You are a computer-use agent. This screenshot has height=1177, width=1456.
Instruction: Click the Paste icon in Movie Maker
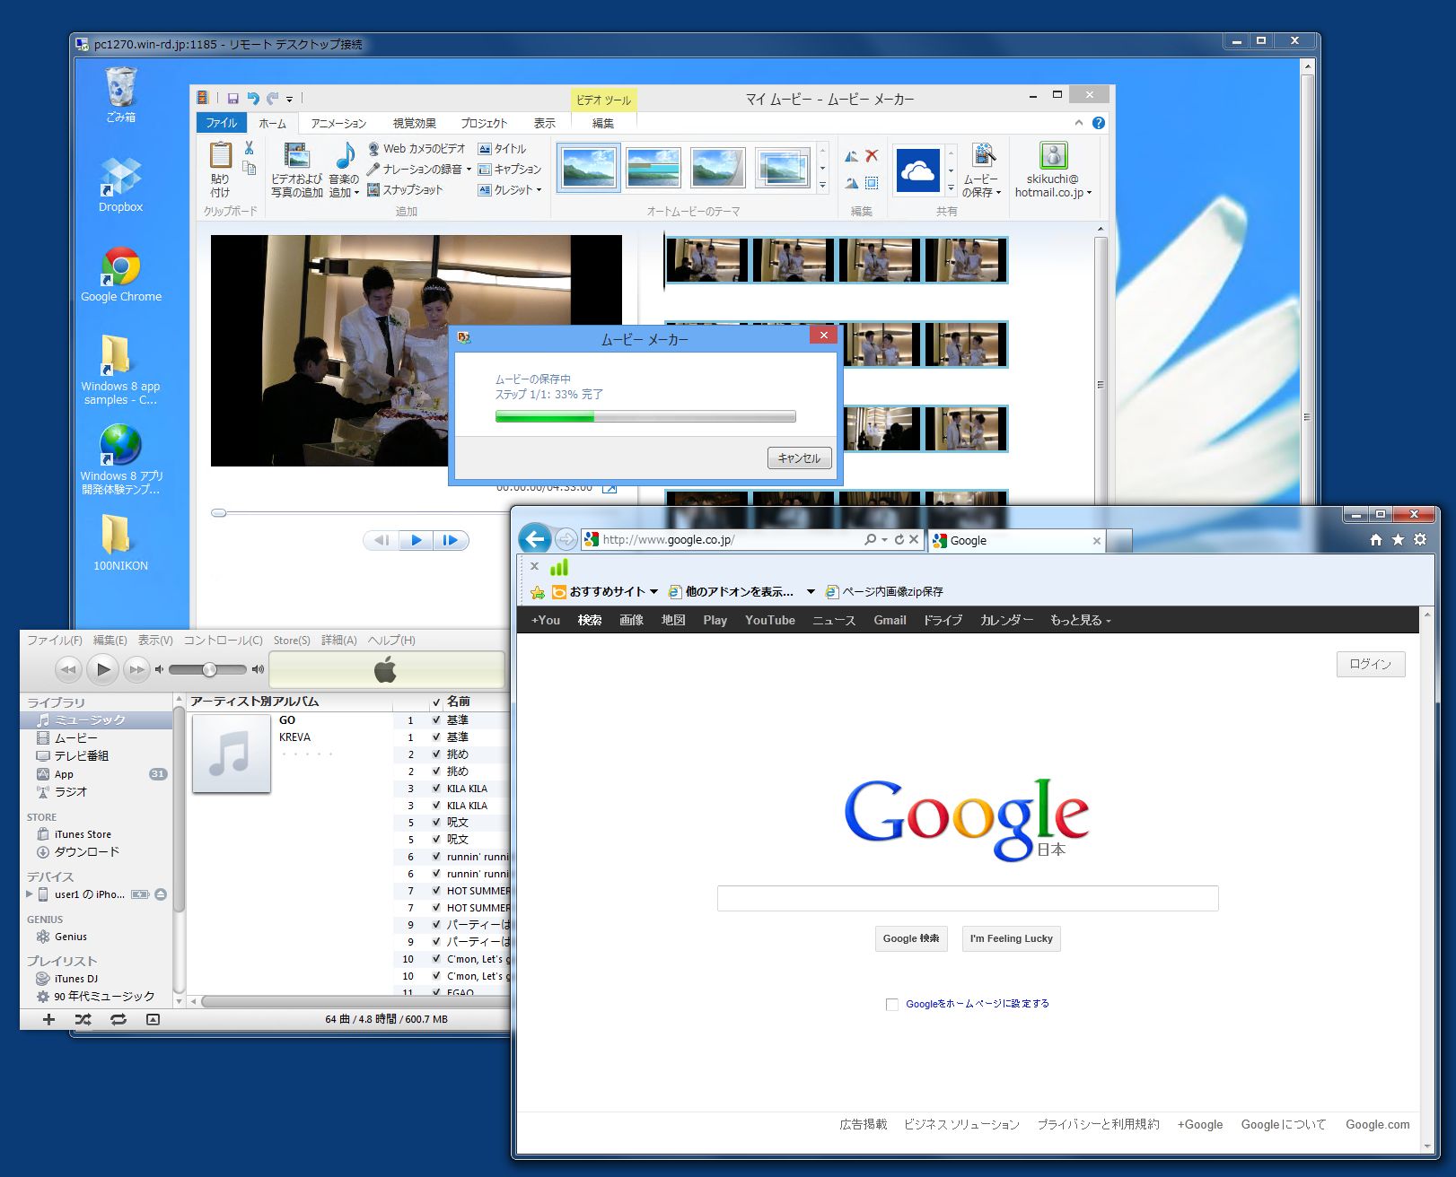[221, 155]
